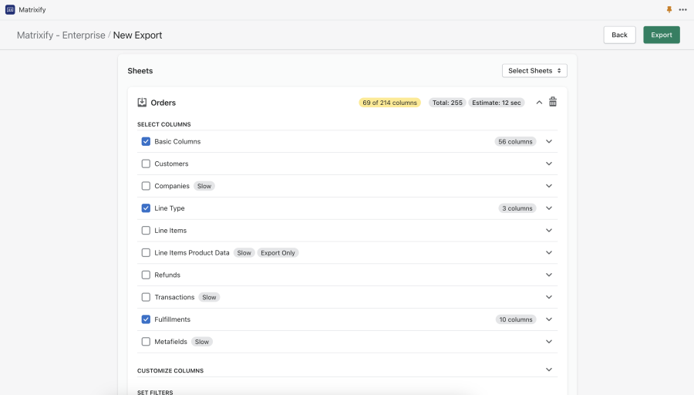Viewport: 694px width, 395px height.
Task: Click the Total: 255 badge
Action: [447, 103]
